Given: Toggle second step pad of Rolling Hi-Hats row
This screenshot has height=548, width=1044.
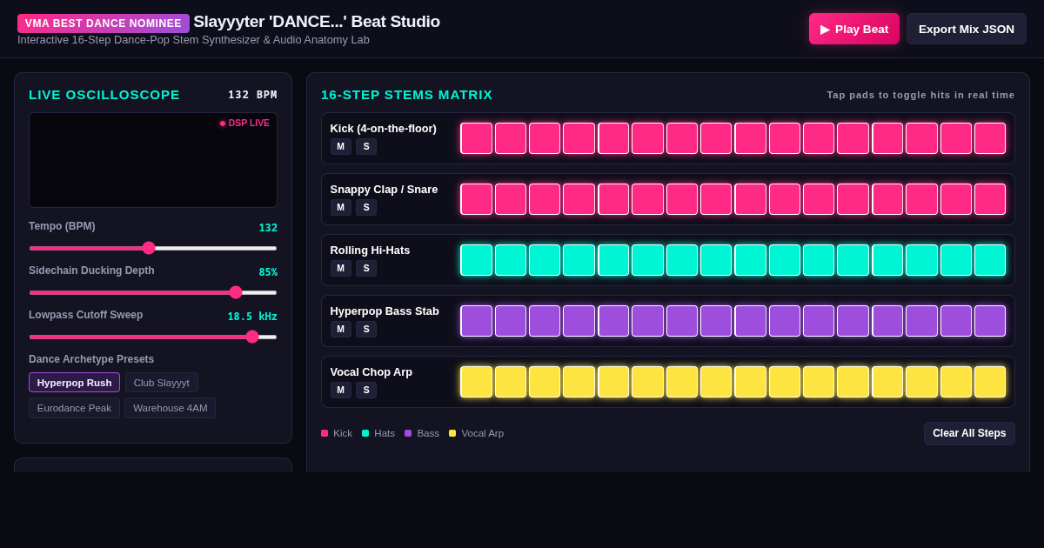Looking at the screenshot, I should click(x=511, y=260).
